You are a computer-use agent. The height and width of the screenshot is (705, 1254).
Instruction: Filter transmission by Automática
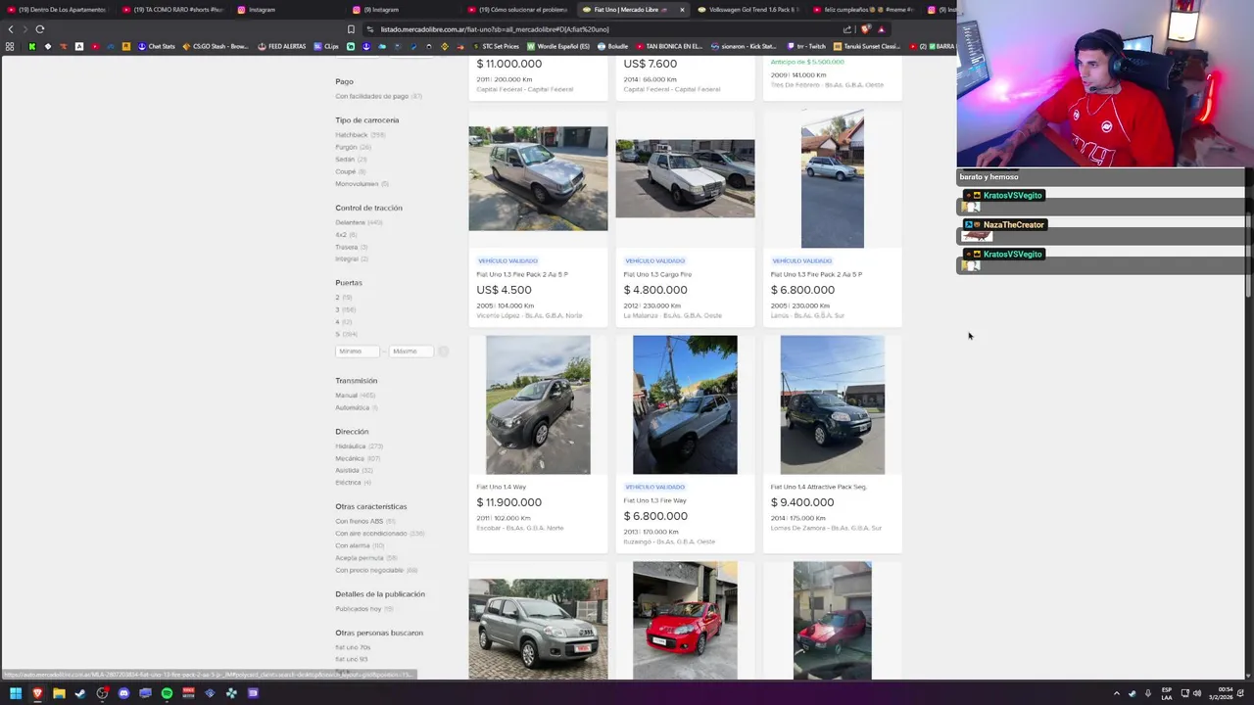click(x=356, y=407)
